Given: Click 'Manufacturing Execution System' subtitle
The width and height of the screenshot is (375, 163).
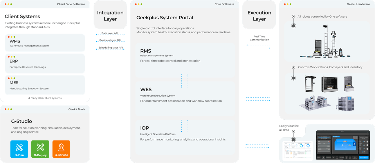Looking at the screenshot, I should pyautogui.click(x=29, y=88).
